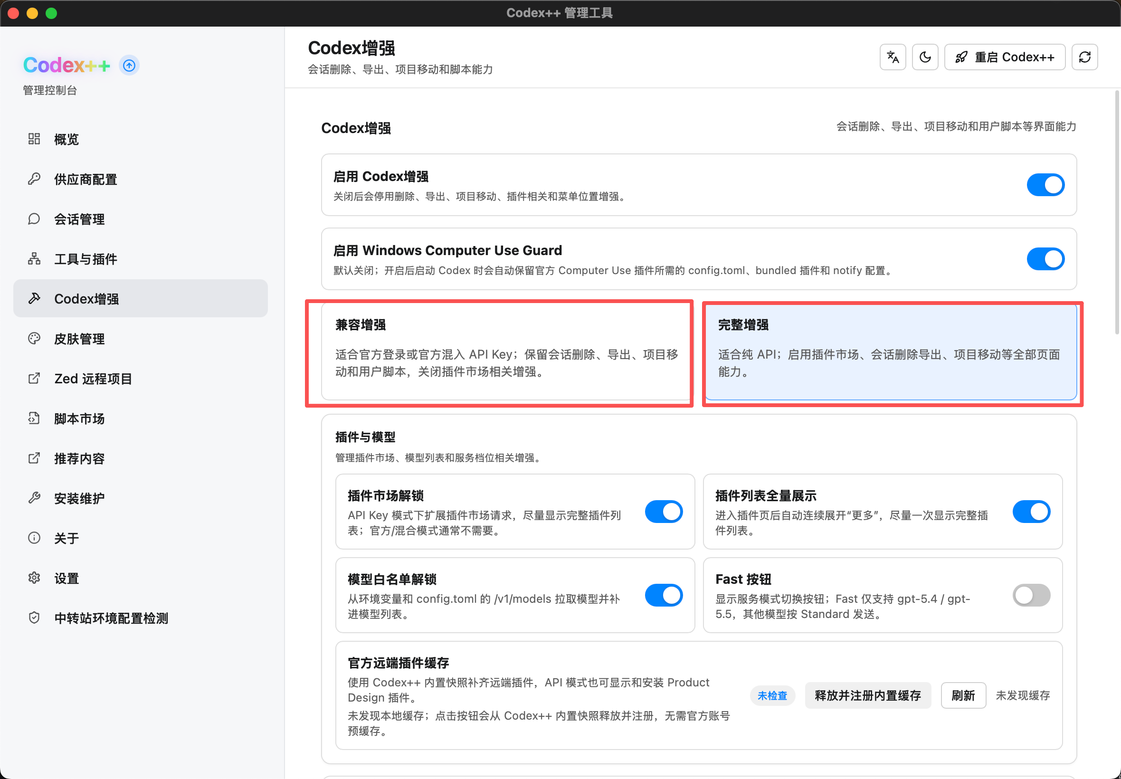The height and width of the screenshot is (779, 1121).
Task: Open 设置 in the sidebar
Action: (141, 579)
